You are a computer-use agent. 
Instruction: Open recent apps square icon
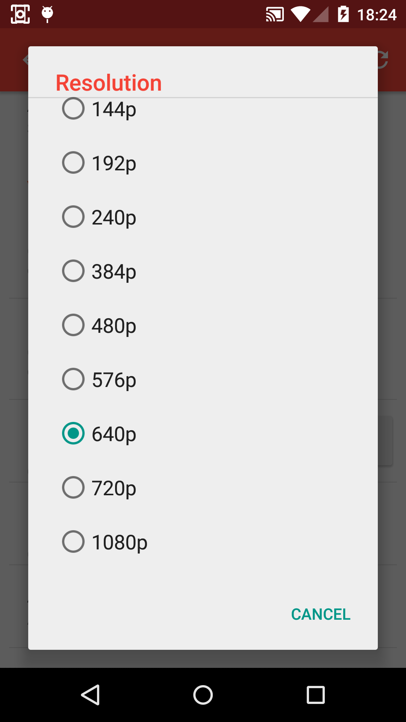[316, 695]
